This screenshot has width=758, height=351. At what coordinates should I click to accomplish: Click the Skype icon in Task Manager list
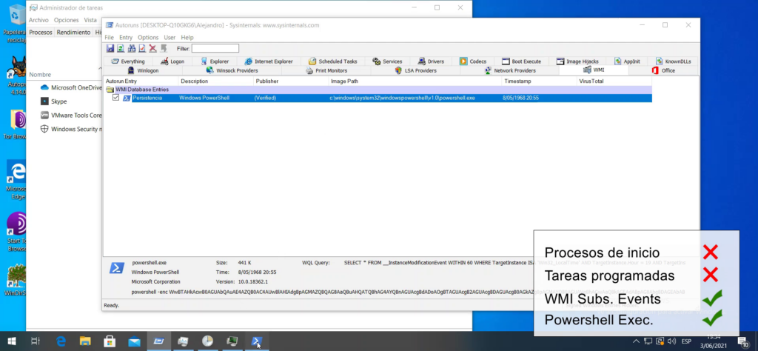coord(44,101)
